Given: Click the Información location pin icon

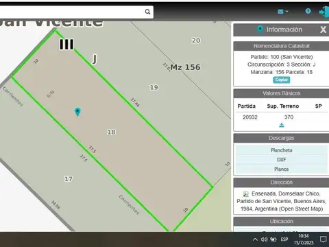Looking at the screenshot, I should 260,30.
